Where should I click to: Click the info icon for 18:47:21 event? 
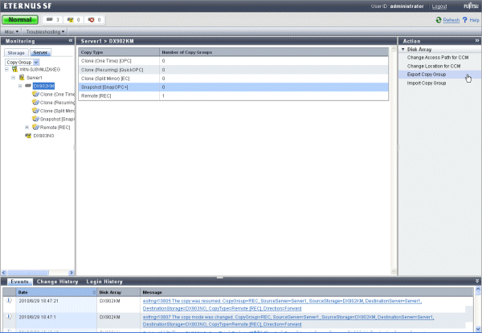pyautogui.click(x=9, y=301)
